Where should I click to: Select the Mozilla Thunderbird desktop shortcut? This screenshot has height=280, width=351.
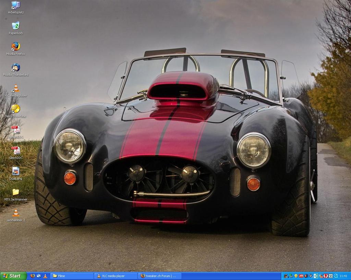pos(16,68)
